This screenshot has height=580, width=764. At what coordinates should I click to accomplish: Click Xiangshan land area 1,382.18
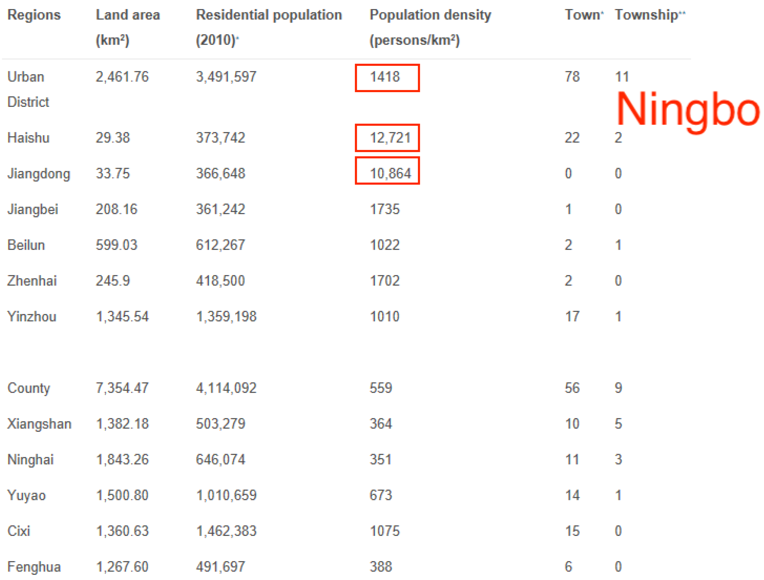point(122,424)
